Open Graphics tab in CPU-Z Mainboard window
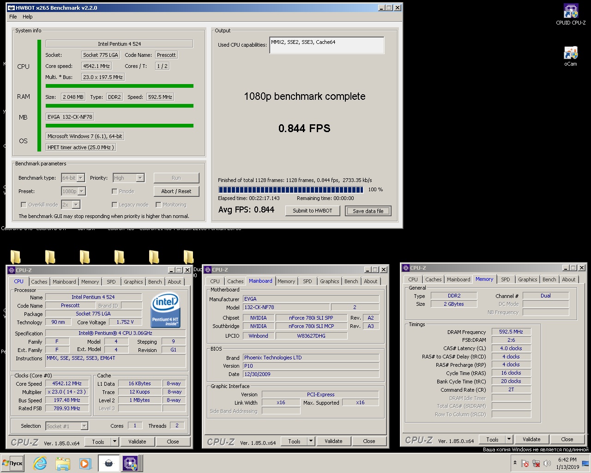Viewport: 591px width, 473px height. click(x=330, y=281)
